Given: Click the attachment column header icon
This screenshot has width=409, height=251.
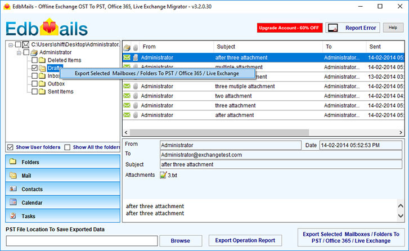Looking at the screenshot, I should [136, 47].
